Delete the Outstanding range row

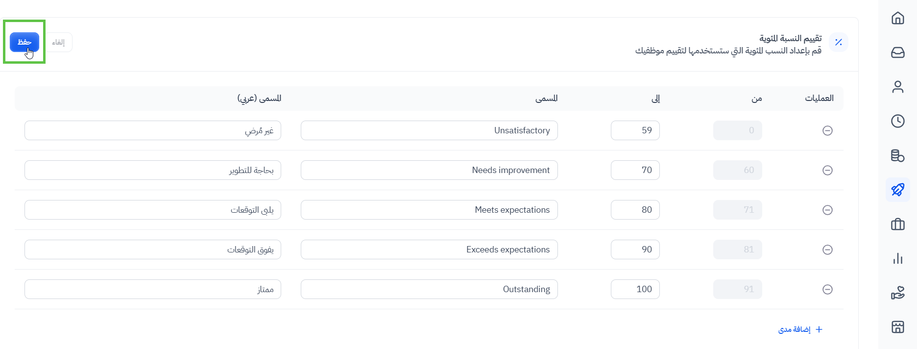pos(827,289)
